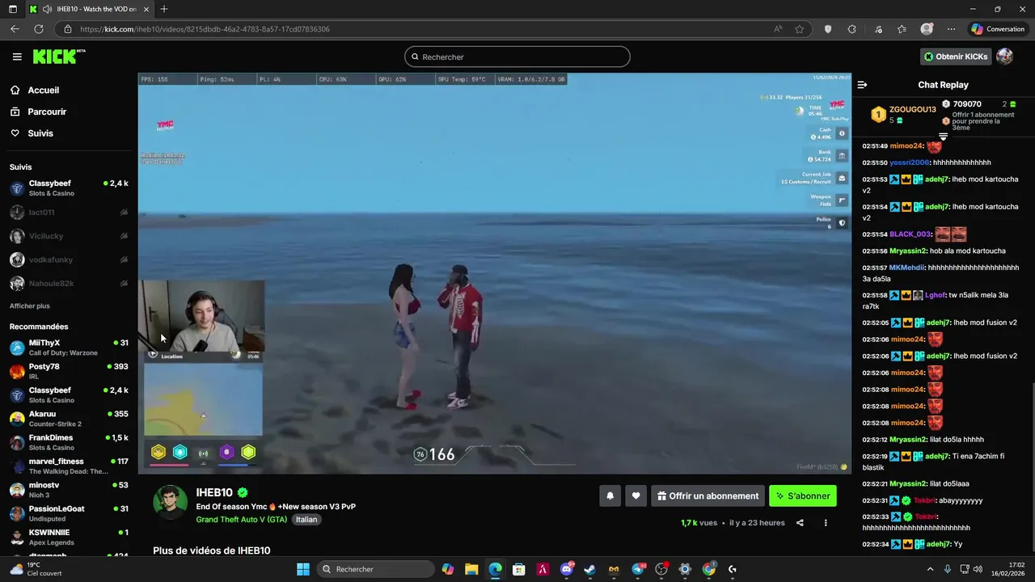Open the three-dot video options menu
This screenshot has height=582, width=1035.
[826, 523]
